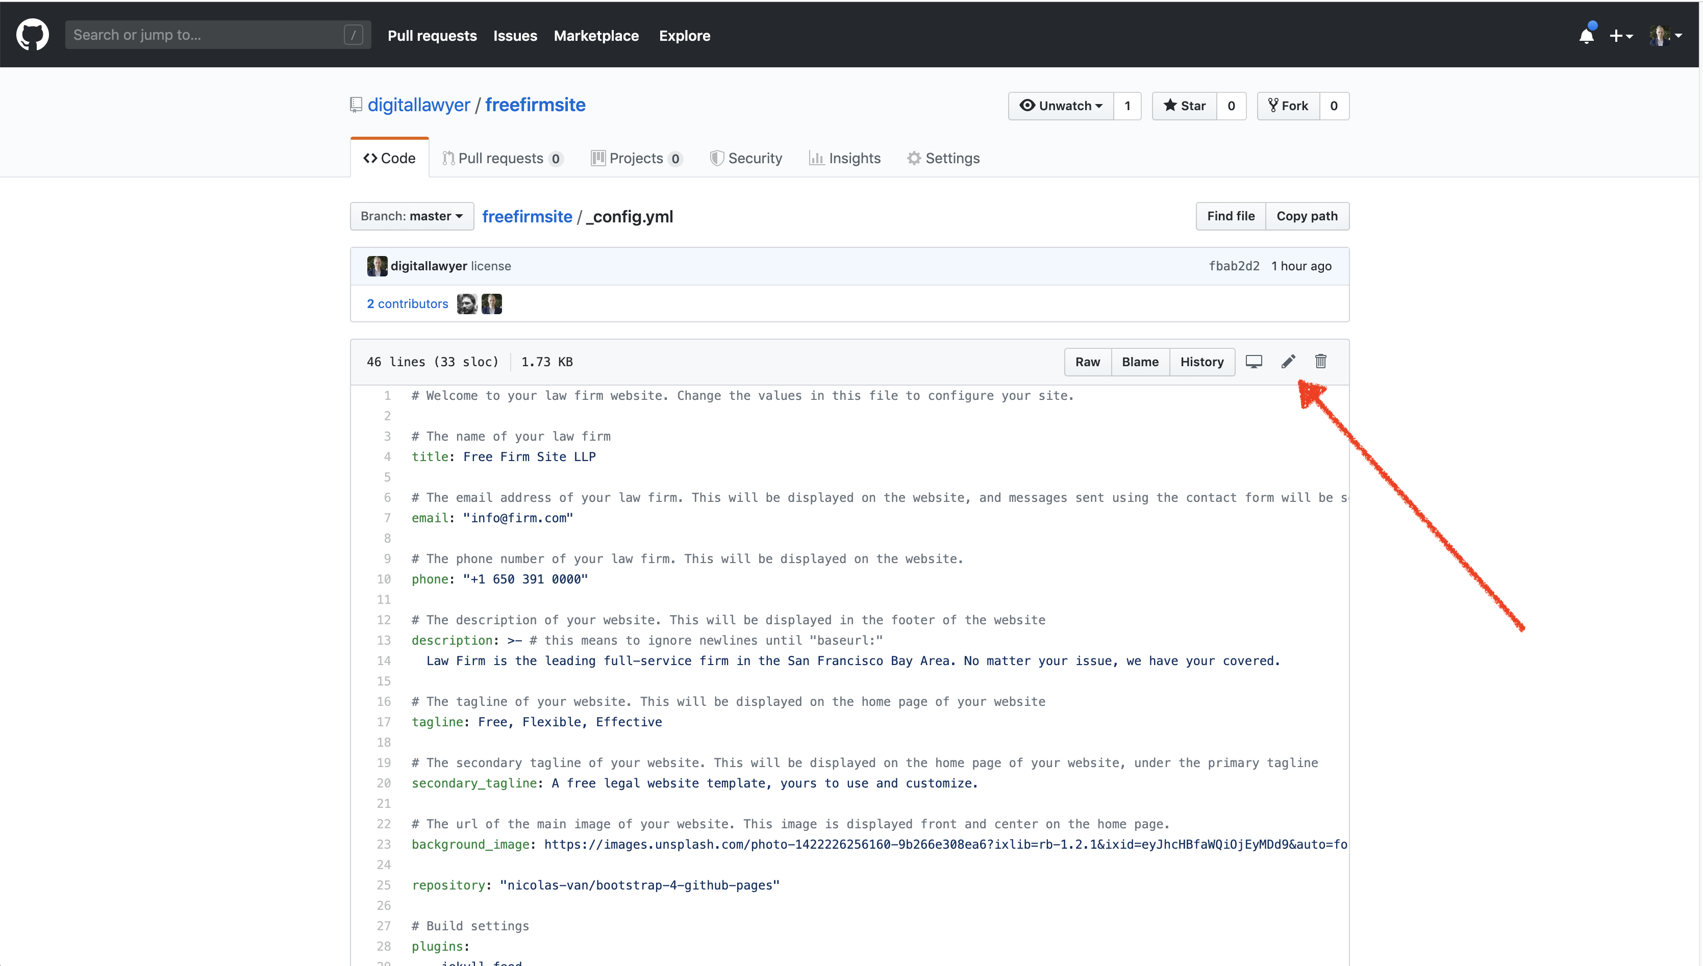
Task: Open the file History view
Action: click(x=1201, y=362)
